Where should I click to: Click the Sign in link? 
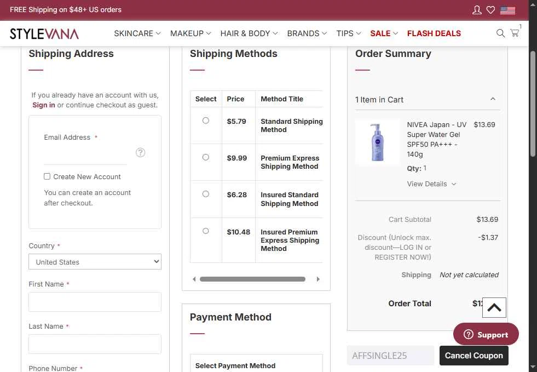click(43, 105)
